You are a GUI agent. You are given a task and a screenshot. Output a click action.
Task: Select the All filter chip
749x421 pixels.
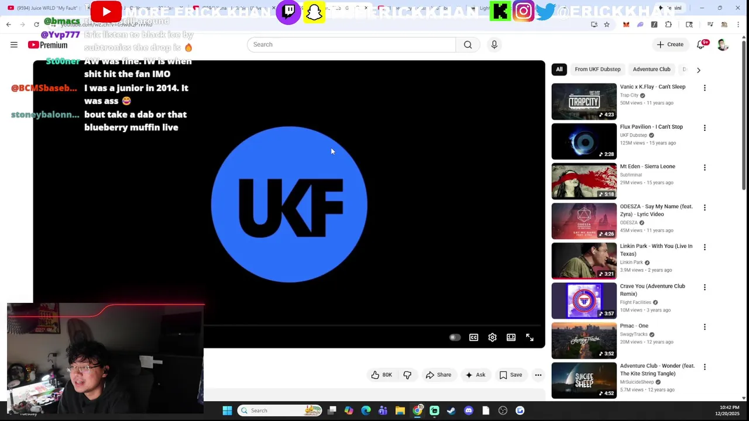[x=559, y=69]
